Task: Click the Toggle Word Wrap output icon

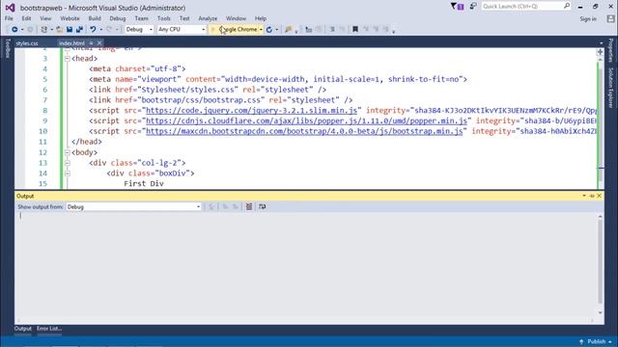Action: coord(262,206)
